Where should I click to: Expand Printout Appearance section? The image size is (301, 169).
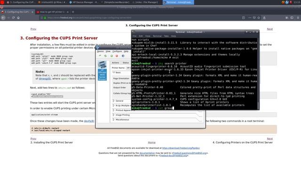(114, 110)
